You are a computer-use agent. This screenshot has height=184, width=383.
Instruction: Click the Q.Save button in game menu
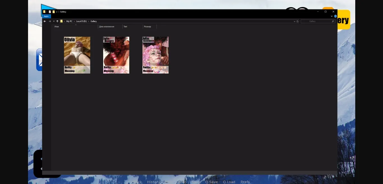[x=211, y=182]
